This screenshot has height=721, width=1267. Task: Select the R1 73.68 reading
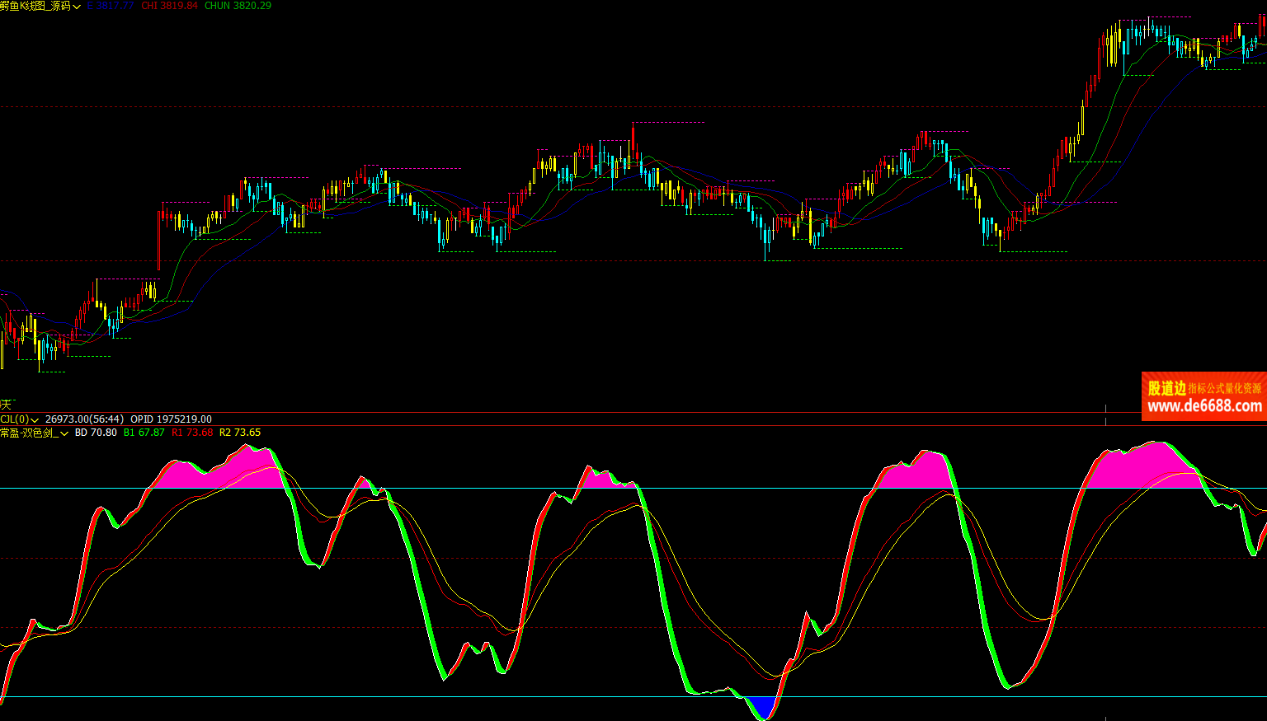coord(192,433)
